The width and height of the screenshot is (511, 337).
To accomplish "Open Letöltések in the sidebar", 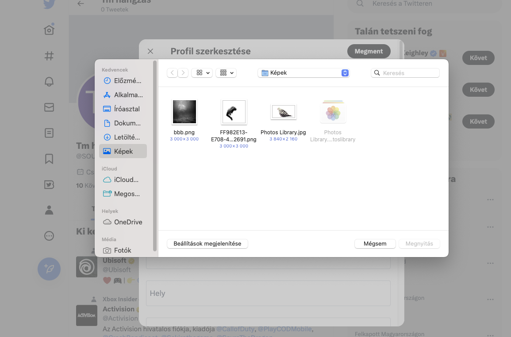I will click(123, 137).
